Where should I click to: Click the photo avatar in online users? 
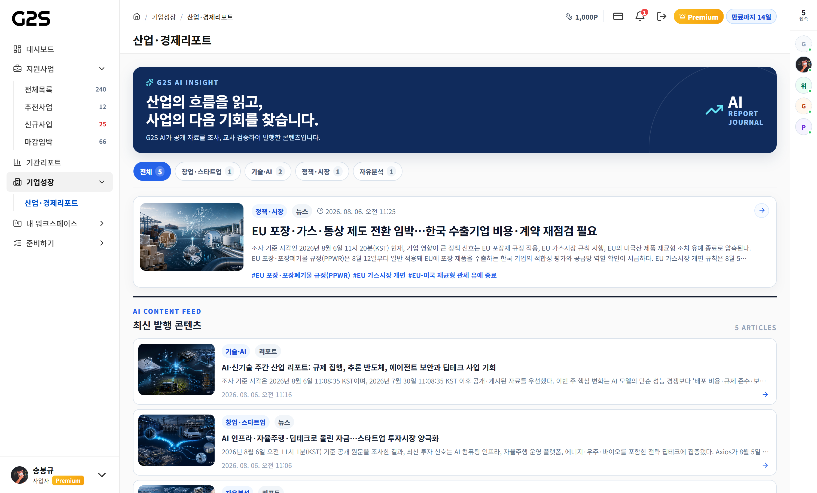(803, 65)
